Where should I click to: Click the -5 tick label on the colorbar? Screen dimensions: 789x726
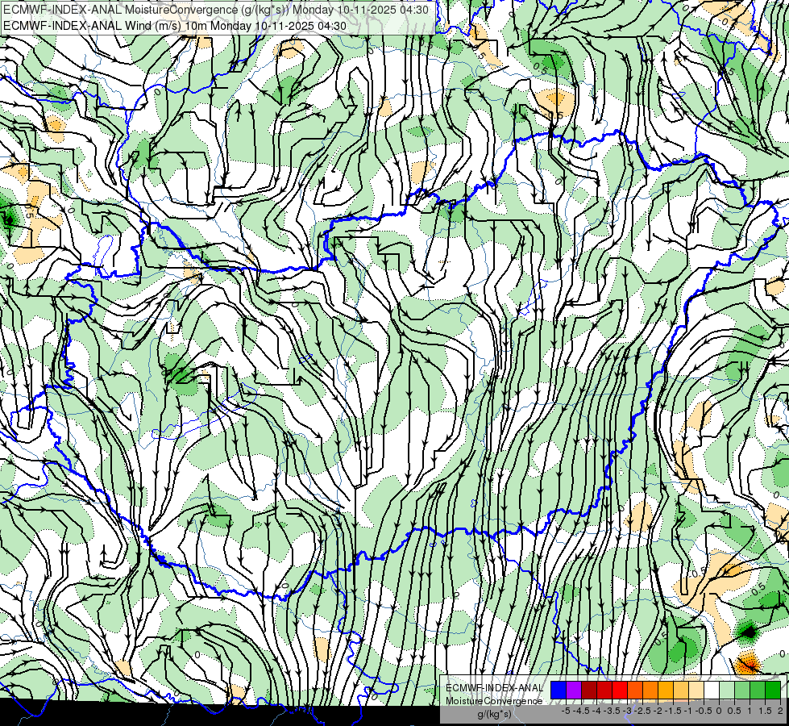tap(566, 711)
